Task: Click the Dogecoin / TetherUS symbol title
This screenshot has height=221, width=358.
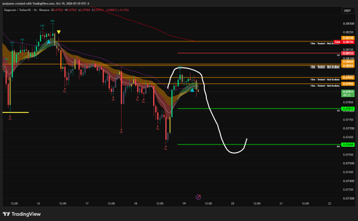Action: 17,10
